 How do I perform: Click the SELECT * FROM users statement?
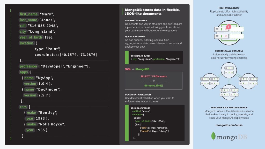click(154, 76)
